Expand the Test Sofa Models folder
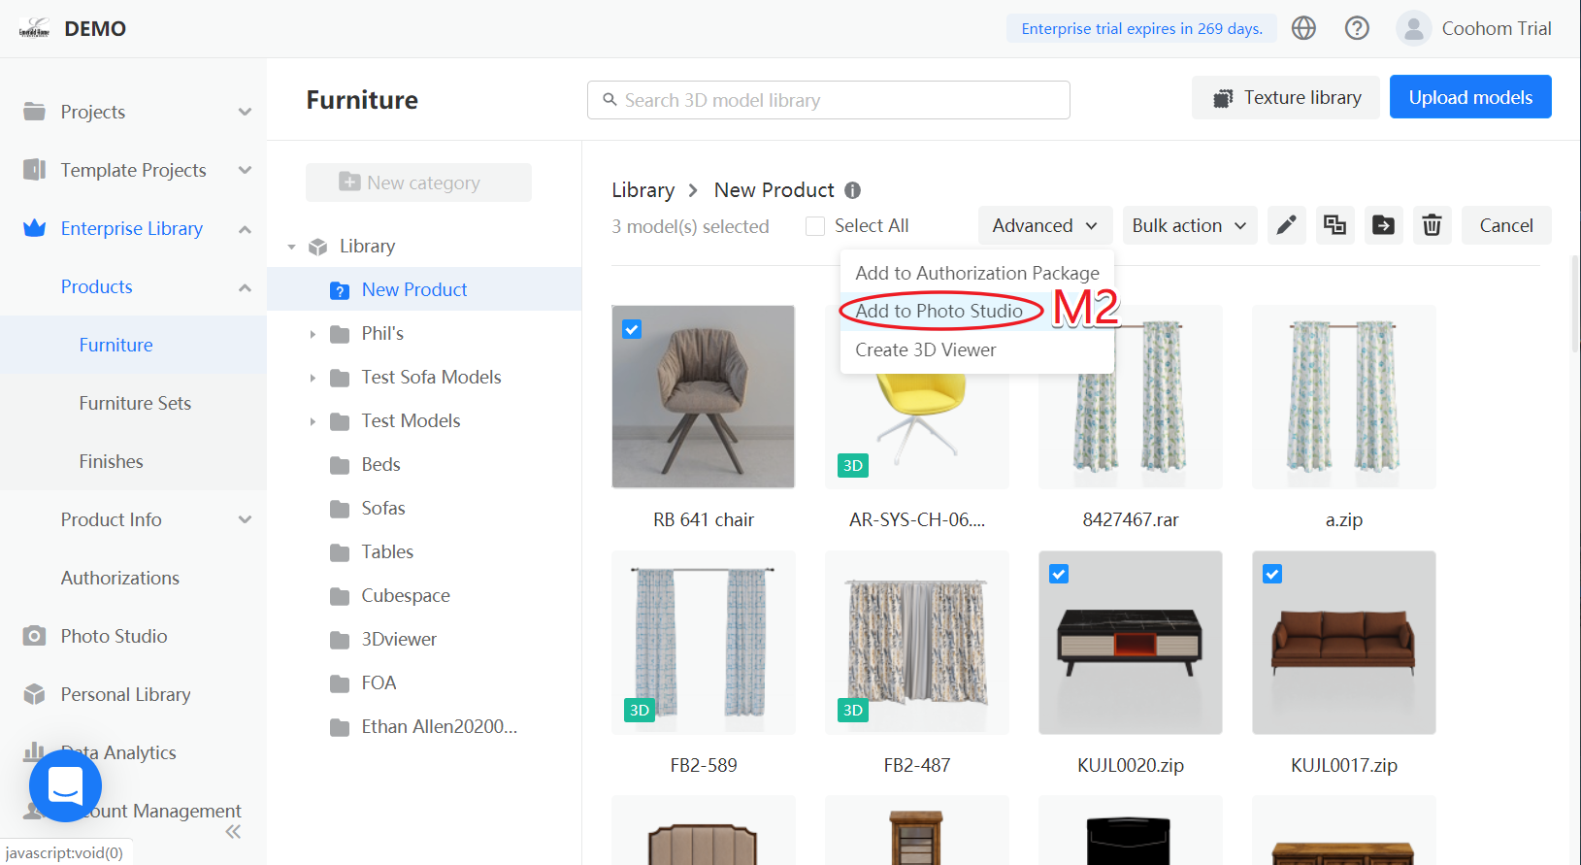This screenshot has height=865, width=1581. (x=313, y=378)
